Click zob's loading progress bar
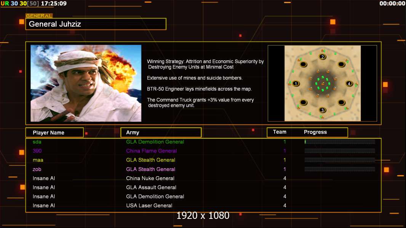 coord(340,169)
